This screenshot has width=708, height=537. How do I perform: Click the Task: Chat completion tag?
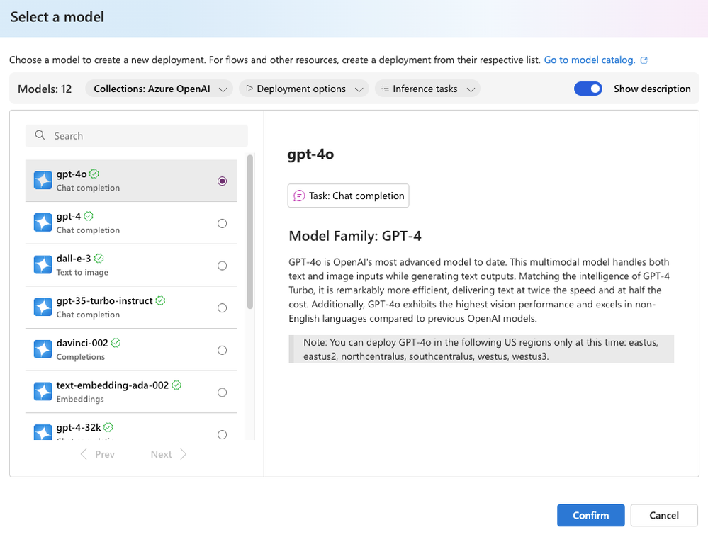click(348, 196)
